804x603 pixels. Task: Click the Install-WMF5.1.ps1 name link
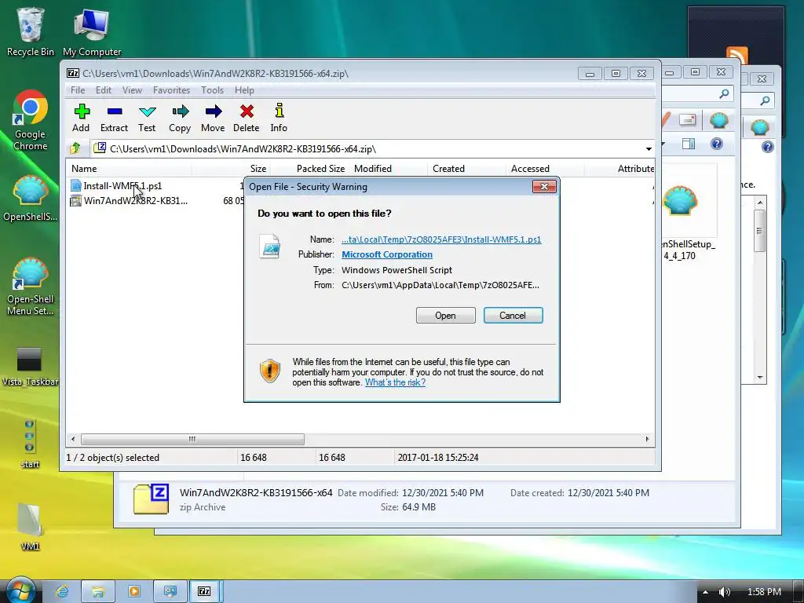pyautogui.click(x=441, y=239)
